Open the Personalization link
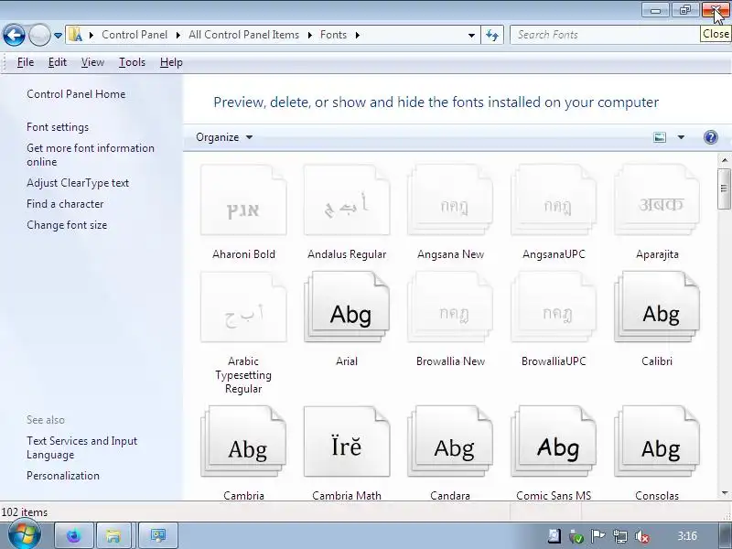732x549 pixels. (x=63, y=476)
